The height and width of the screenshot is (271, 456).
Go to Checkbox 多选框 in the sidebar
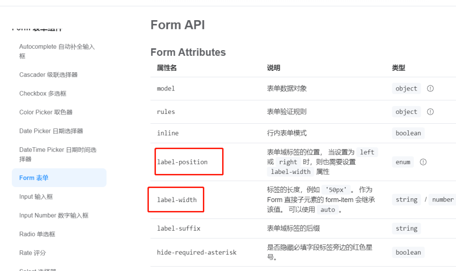point(43,93)
